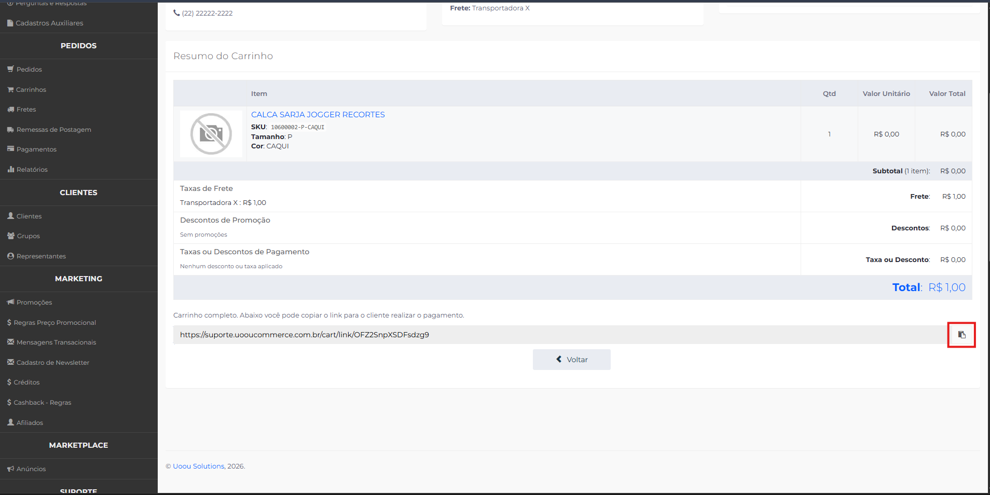Viewport: 990px width, 495px height.
Task: Open Carrinhos in the sidebar
Action: 31,90
